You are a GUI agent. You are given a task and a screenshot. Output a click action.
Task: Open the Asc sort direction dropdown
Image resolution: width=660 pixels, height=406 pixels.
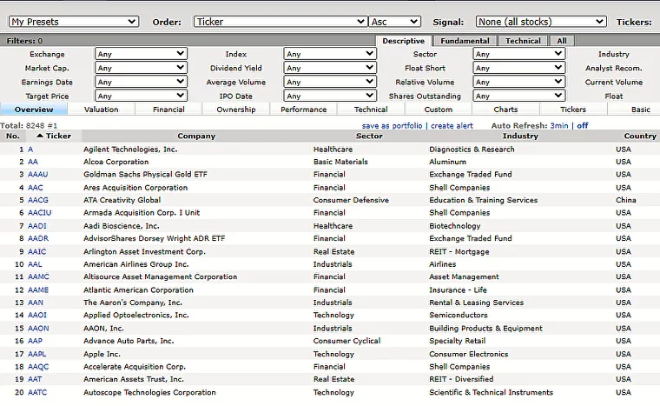click(x=394, y=22)
